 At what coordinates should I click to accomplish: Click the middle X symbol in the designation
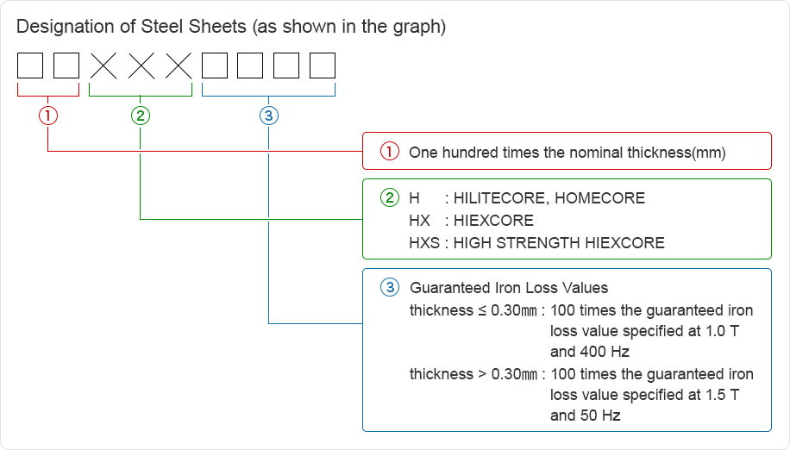pos(141,66)
